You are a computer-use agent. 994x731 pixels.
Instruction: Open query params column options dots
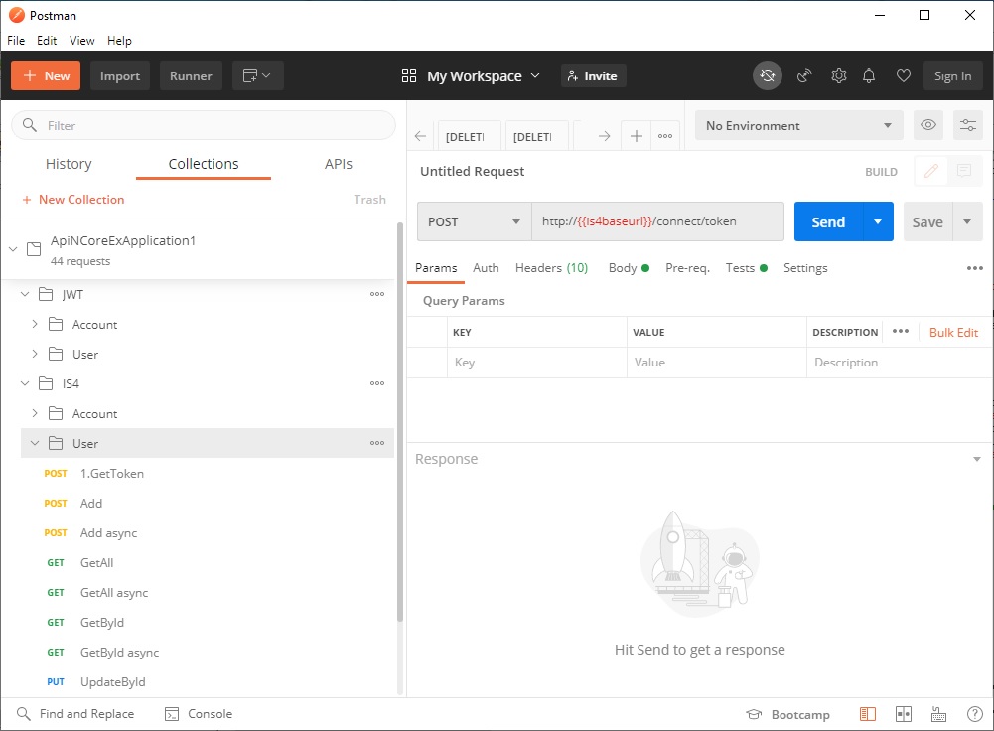click(901, 331)
